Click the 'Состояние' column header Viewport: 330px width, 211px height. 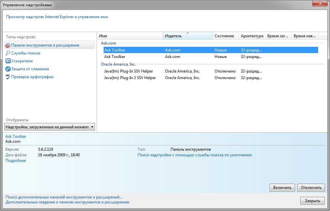pos(225,36)
